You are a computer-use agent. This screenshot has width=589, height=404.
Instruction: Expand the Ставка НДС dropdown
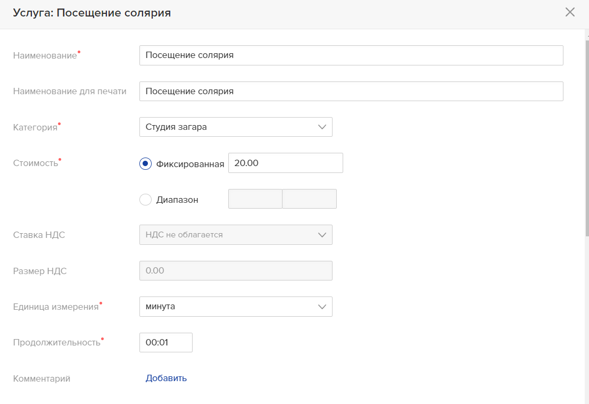[236, 235]
